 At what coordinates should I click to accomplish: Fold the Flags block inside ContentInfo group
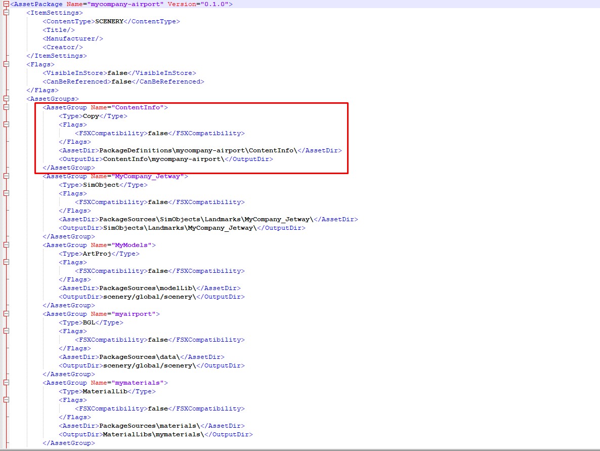coord(6,125)
